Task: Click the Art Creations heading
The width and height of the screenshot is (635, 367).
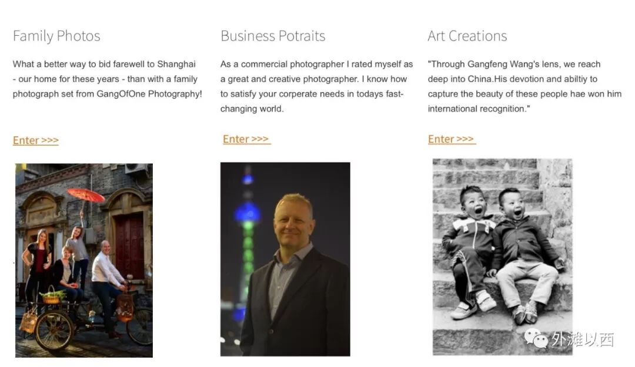Action: 467,36
